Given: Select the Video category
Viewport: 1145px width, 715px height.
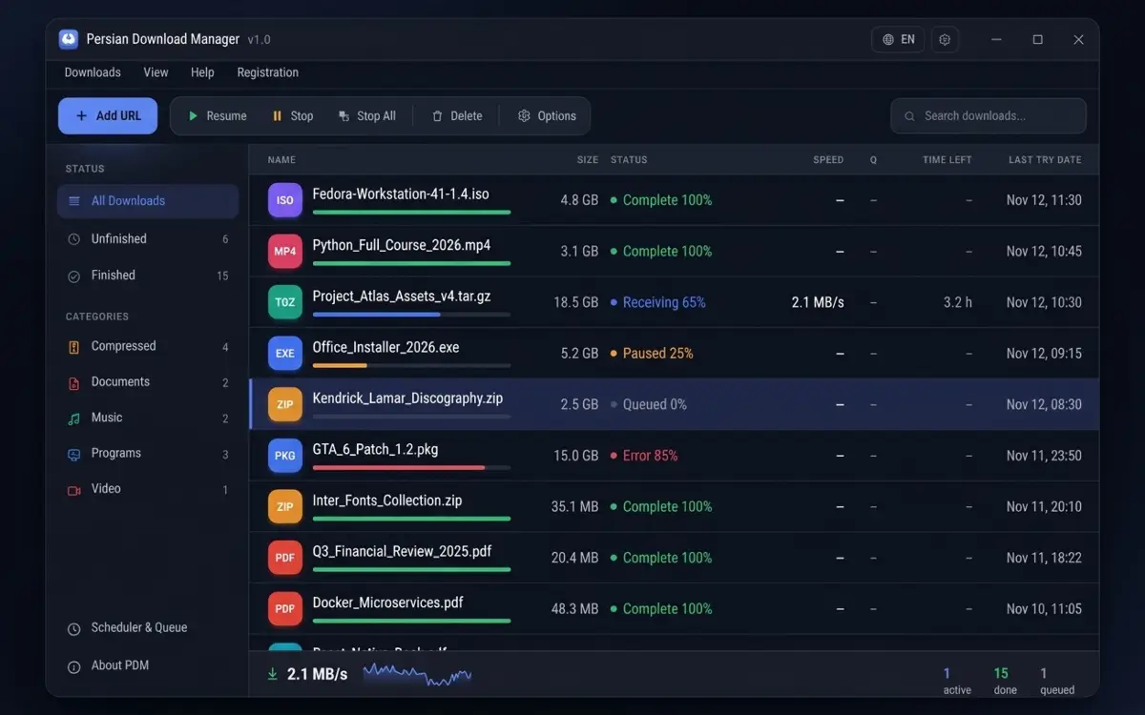Looking at the screenshot, I should [148, 489].
